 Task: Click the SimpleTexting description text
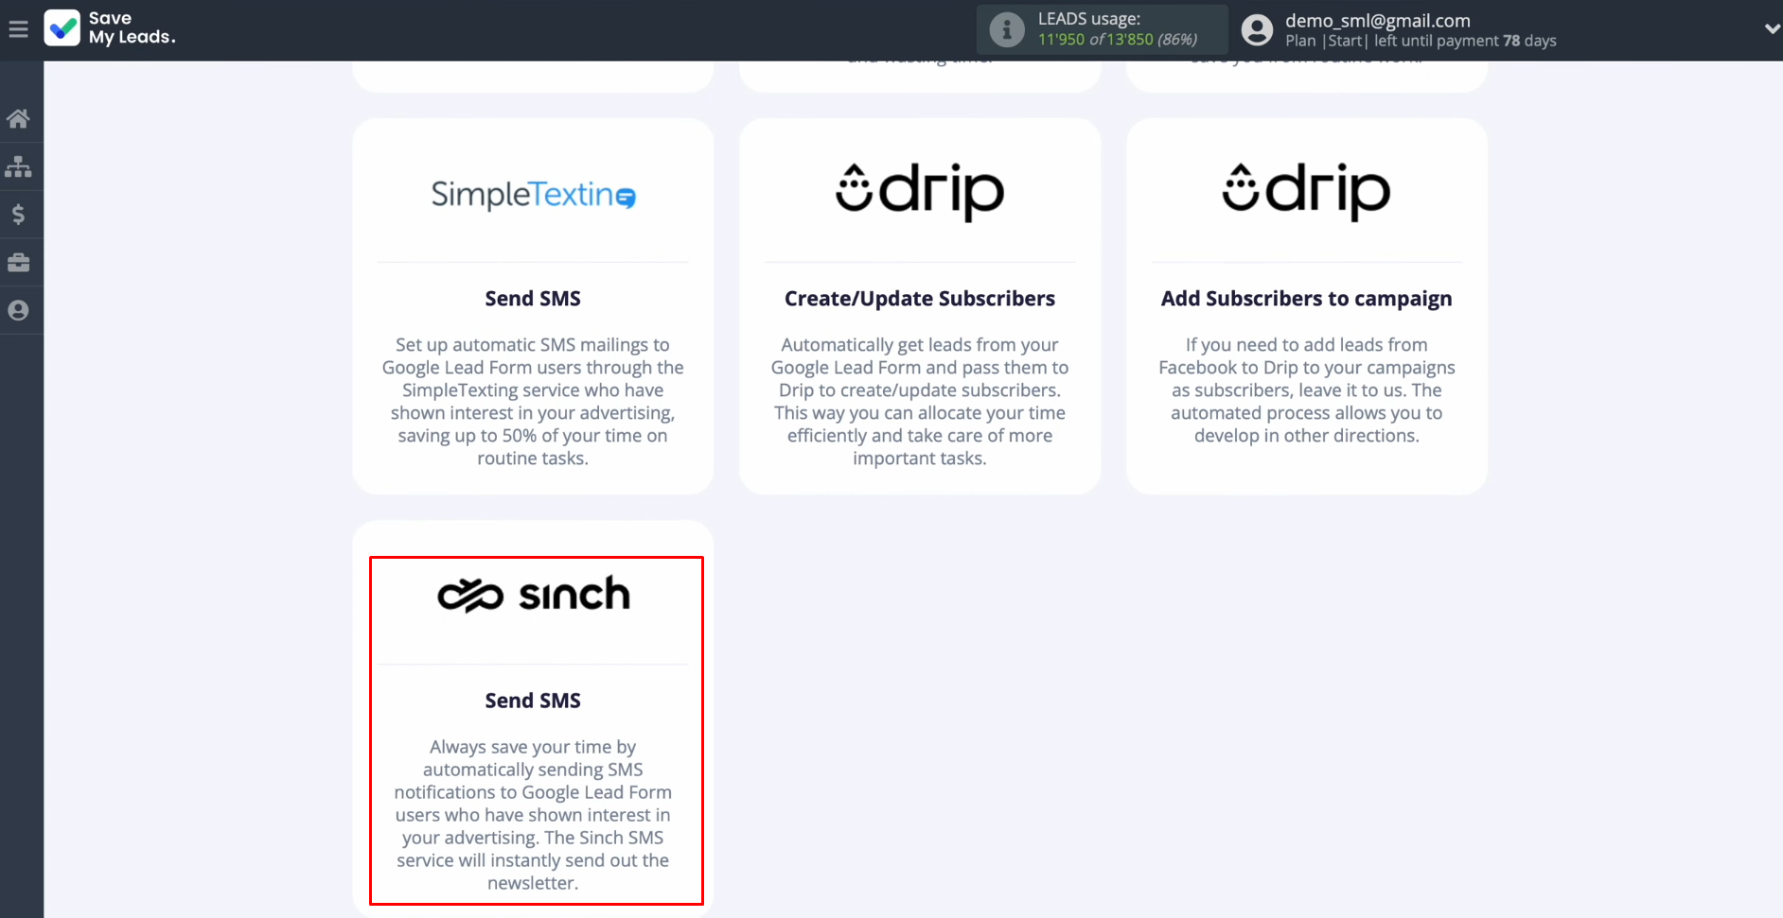click(533, 402)
